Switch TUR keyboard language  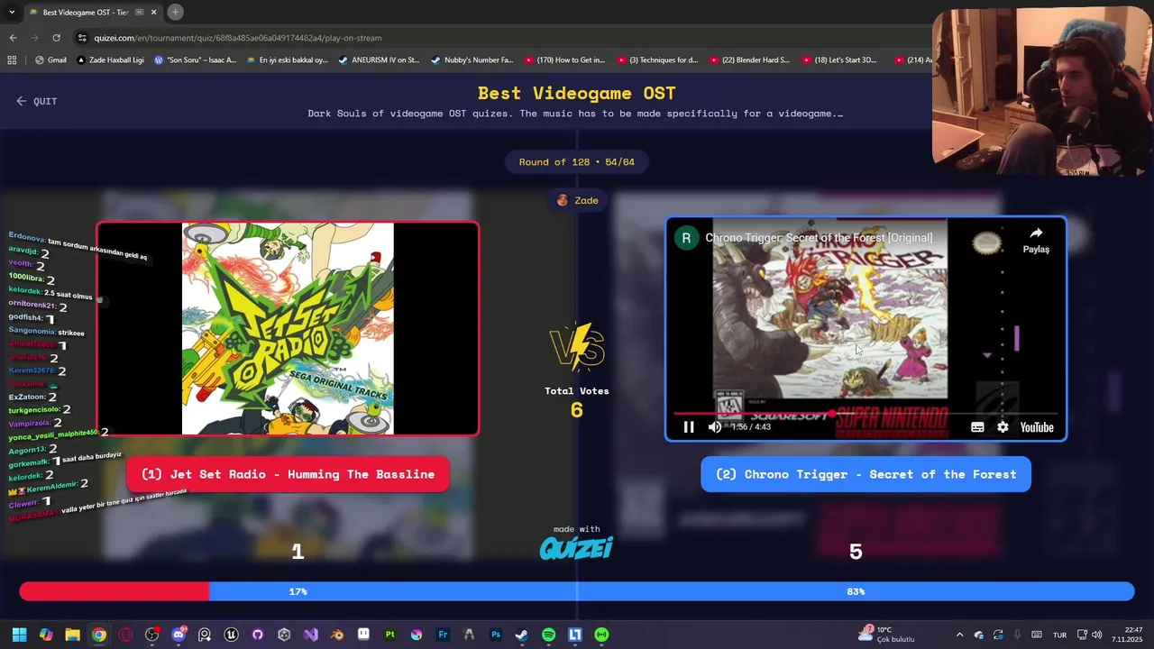pos(1060,635)
